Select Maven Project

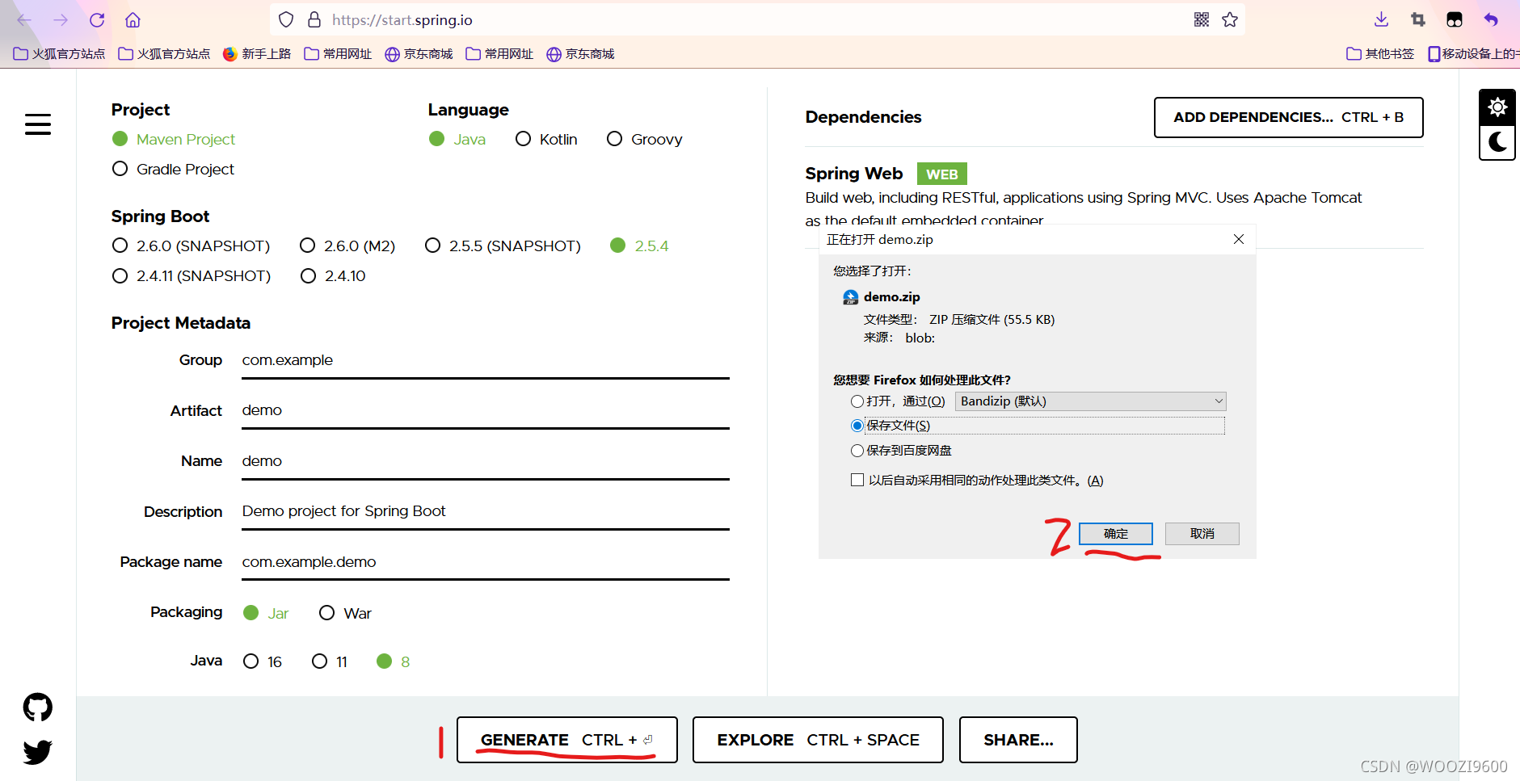coord(174,139)
